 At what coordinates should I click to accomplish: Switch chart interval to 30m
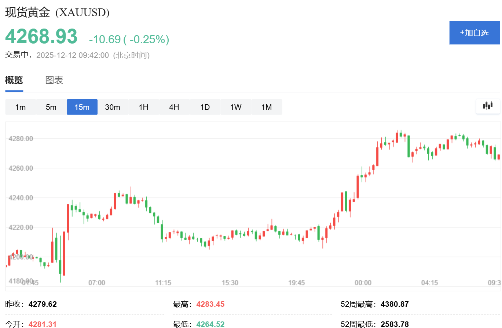pyautogui.click(x=113, y=107)
